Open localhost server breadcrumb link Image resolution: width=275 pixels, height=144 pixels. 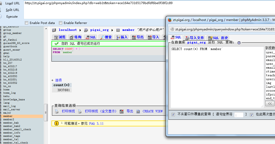(68, 30)
